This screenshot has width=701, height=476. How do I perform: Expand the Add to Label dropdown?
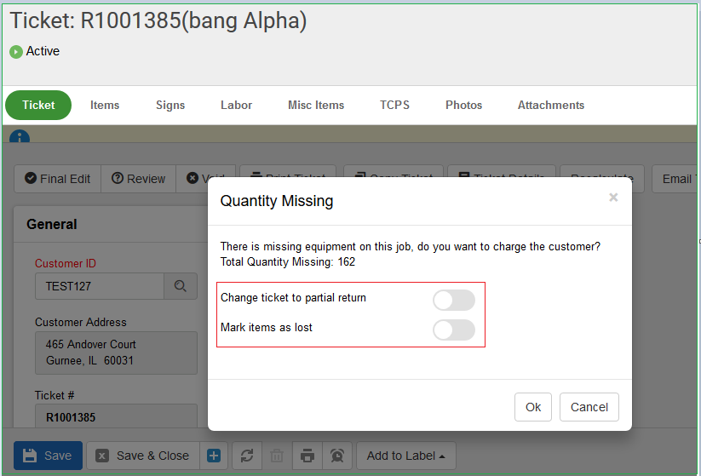405,456
